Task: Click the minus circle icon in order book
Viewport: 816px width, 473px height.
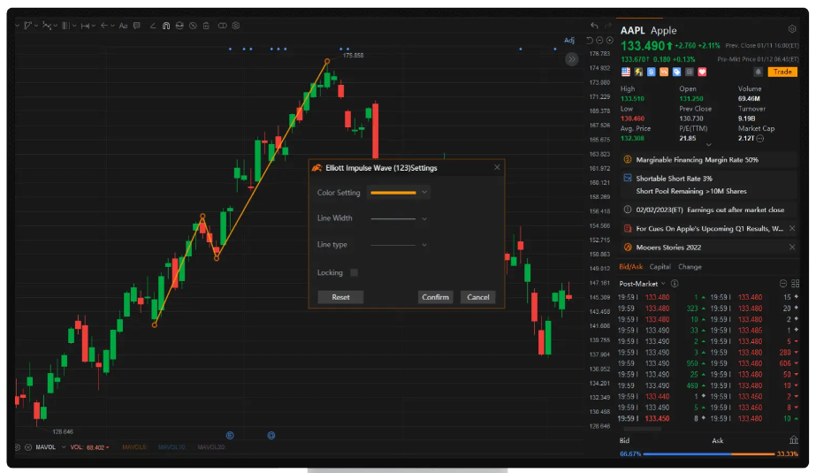Action: point(782,284)
